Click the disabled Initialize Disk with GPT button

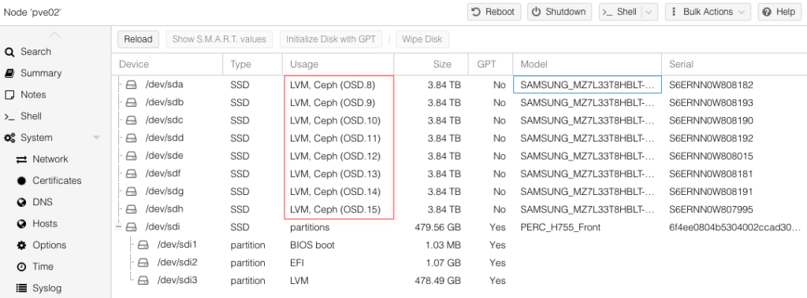coord(331,39)
